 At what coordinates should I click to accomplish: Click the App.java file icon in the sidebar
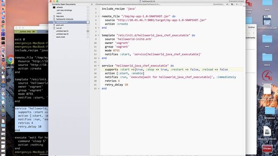pos(54,16)
